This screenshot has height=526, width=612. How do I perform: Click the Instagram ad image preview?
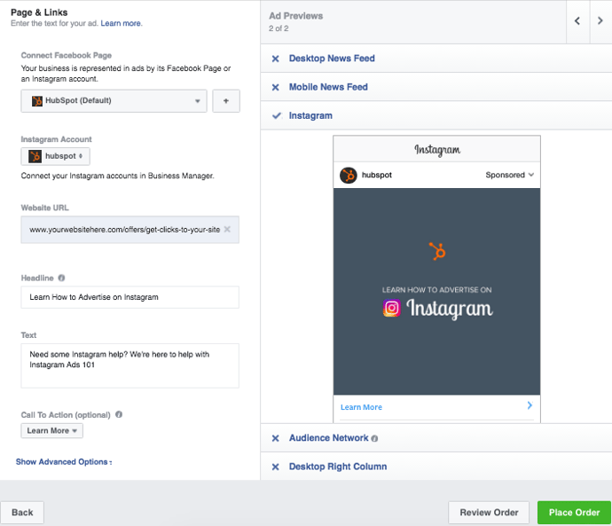point(436,292)
